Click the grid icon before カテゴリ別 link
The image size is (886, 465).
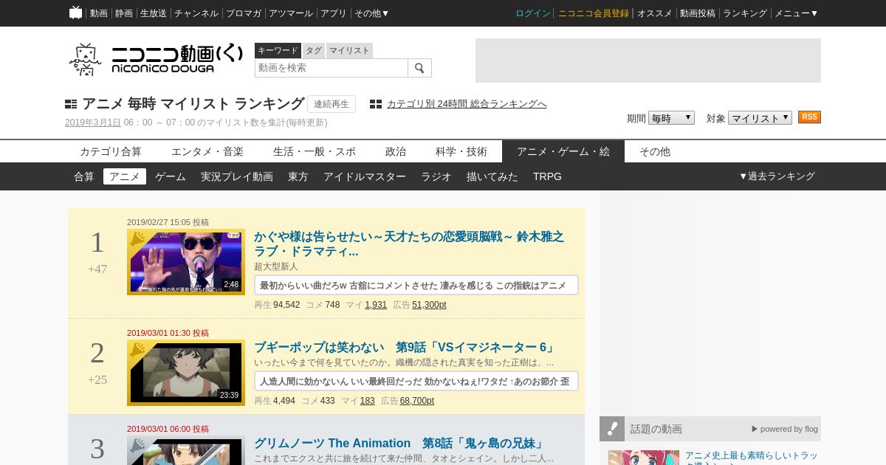pyautogui.click(x=376, y=104)
